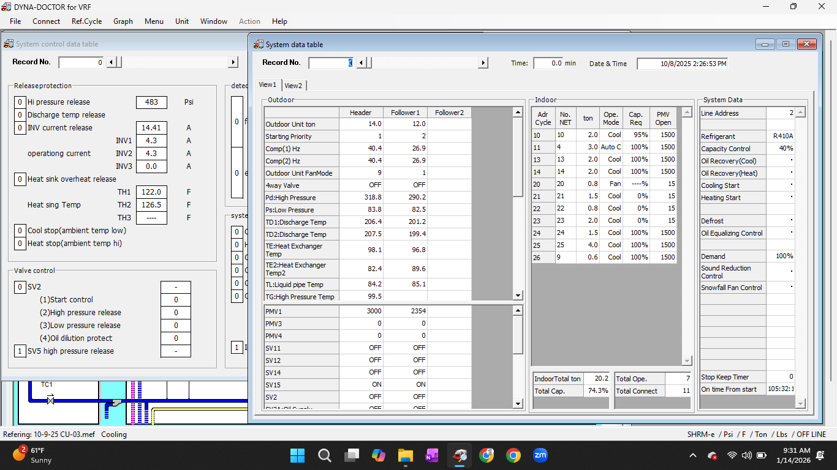Minimize the System data table window

pos(765,44)
